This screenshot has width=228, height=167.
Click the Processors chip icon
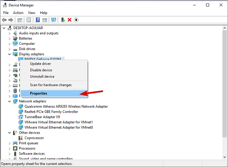tap(15, 149)
